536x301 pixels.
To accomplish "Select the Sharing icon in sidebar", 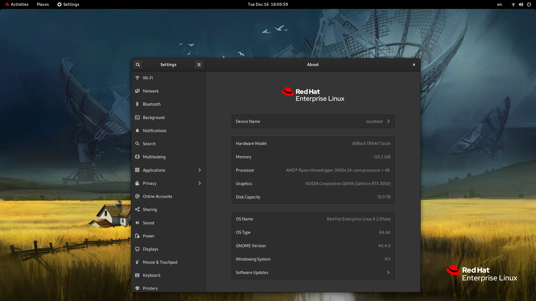I will (x=137, y=210).
